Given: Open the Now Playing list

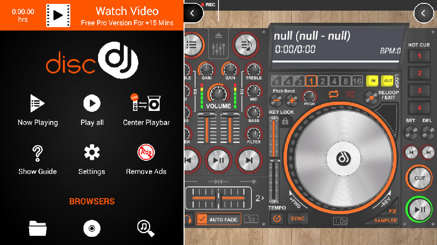Looking at the screenshot, I should pos(37,110).
